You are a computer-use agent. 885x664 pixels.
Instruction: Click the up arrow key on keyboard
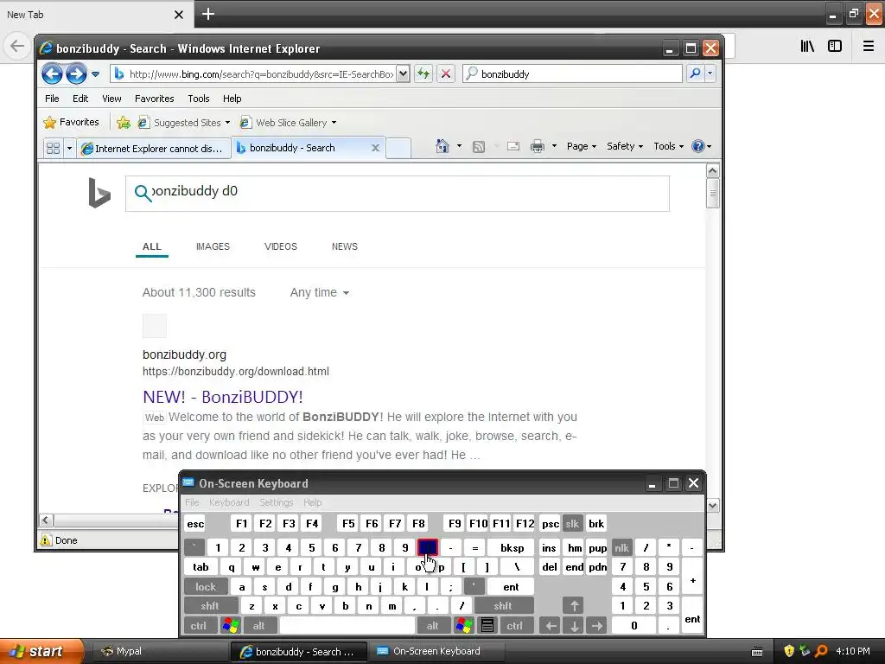click(x=574, y=606)
